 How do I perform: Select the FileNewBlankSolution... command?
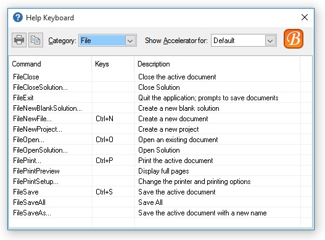pyautogui.click(x=47, y=108)
